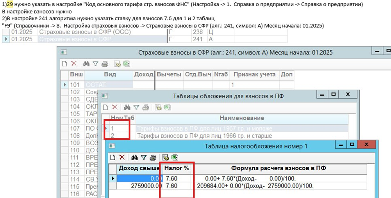Select row number 116 in the list

pyautogui.click(x=75, y=194)
